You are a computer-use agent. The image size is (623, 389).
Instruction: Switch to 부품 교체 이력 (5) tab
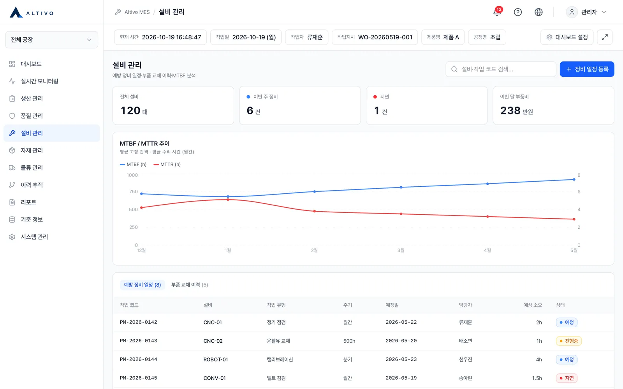tap(190, 285)
